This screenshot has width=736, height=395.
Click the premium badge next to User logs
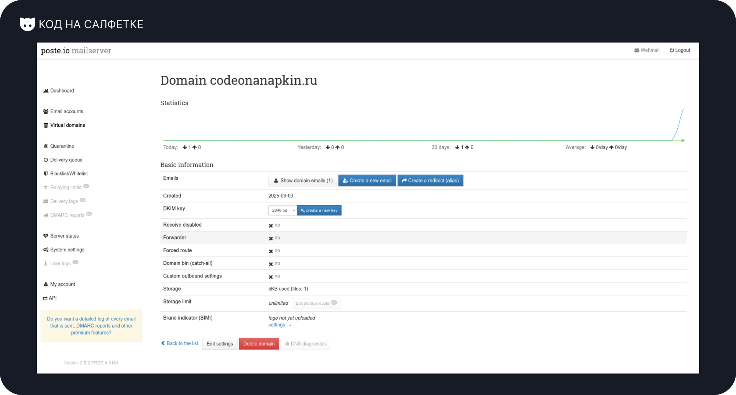(x=76, y=262)
